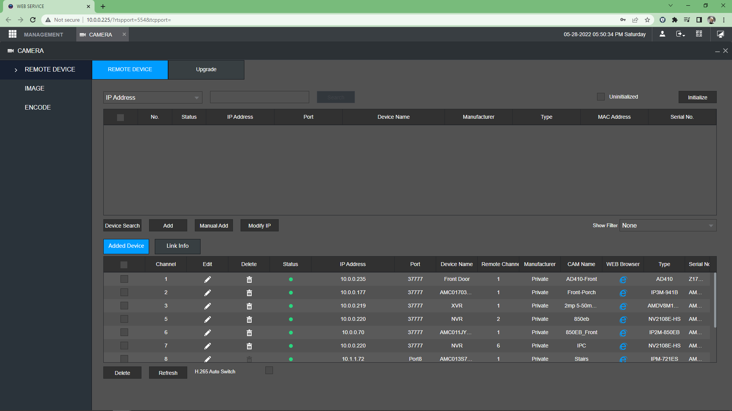Close the CAMERA tab with X
The height and width of the screenshot is (411, 732).
(124, 34)
